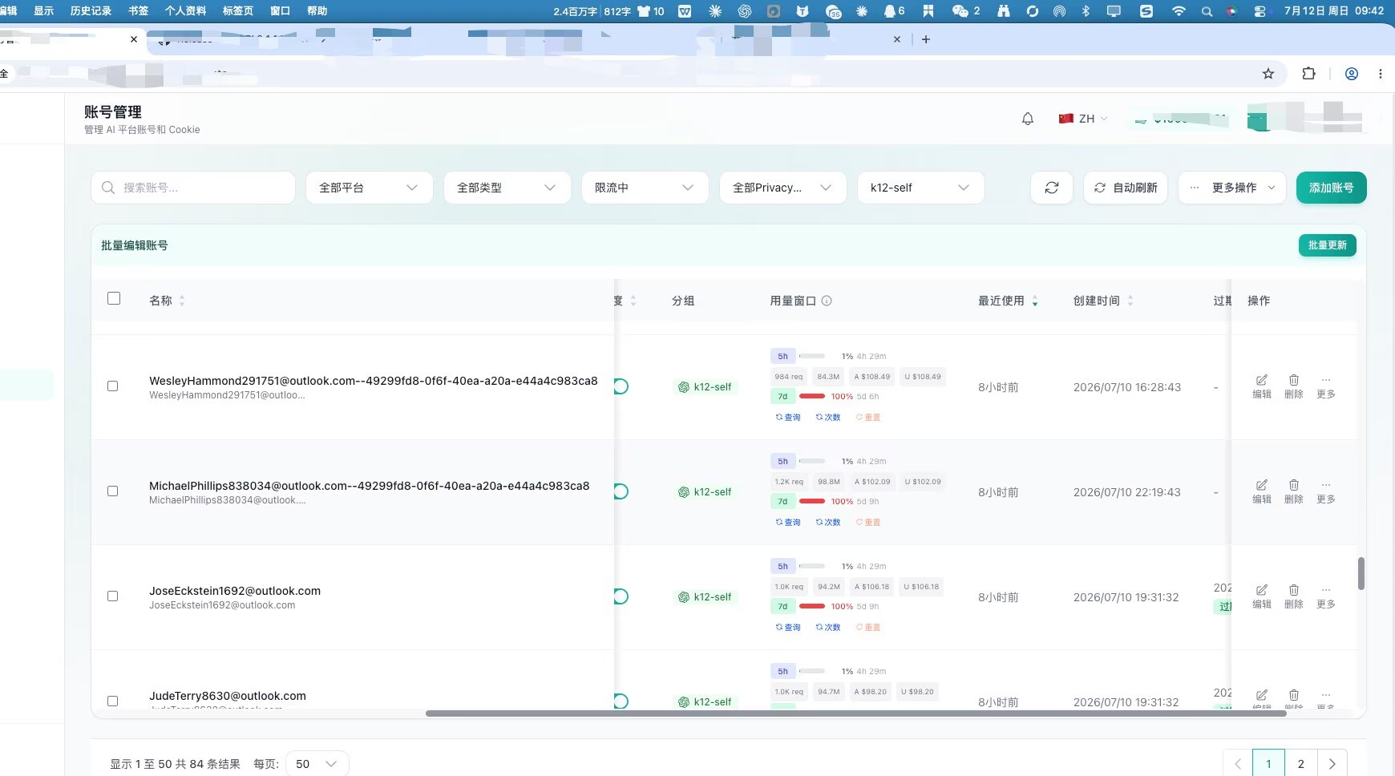
Task: Edit the WesleyHammond291751 account
Action: coord(1261,386)
